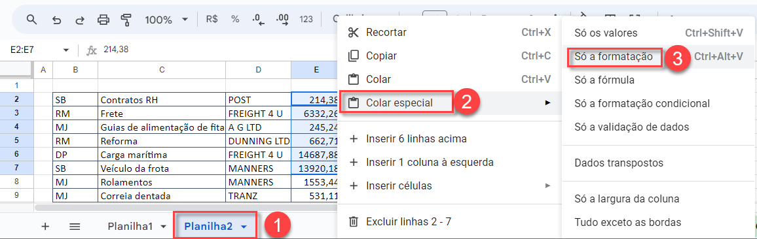Open Planilha1 tab dropdown arrow
Image resolution: width=757 pixels, height=239 pixels.
coord(162,227)
